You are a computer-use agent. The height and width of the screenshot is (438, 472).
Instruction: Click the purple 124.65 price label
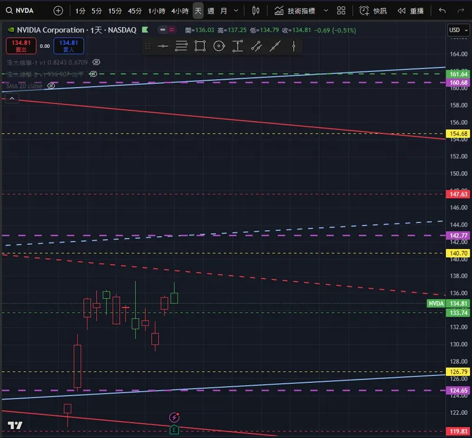(458, 390)
